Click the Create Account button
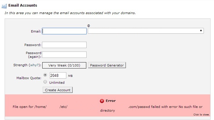 tap(58, 90)
